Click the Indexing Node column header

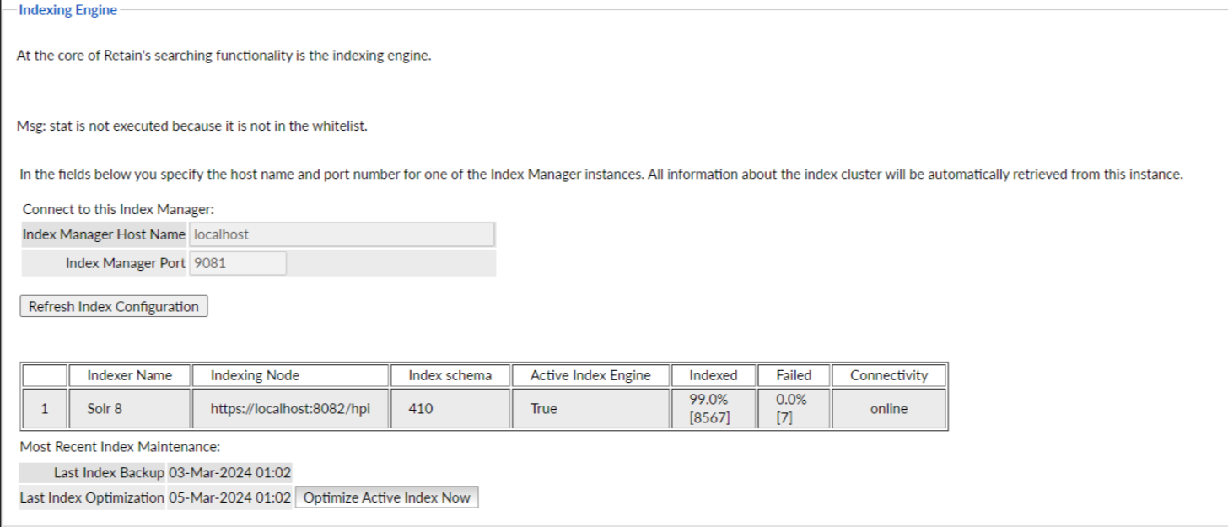[x=255, y=375]
